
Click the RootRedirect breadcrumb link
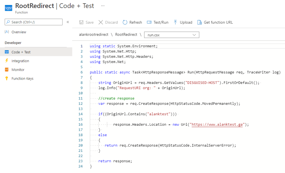pyautogui.click(x=126, y=35)
